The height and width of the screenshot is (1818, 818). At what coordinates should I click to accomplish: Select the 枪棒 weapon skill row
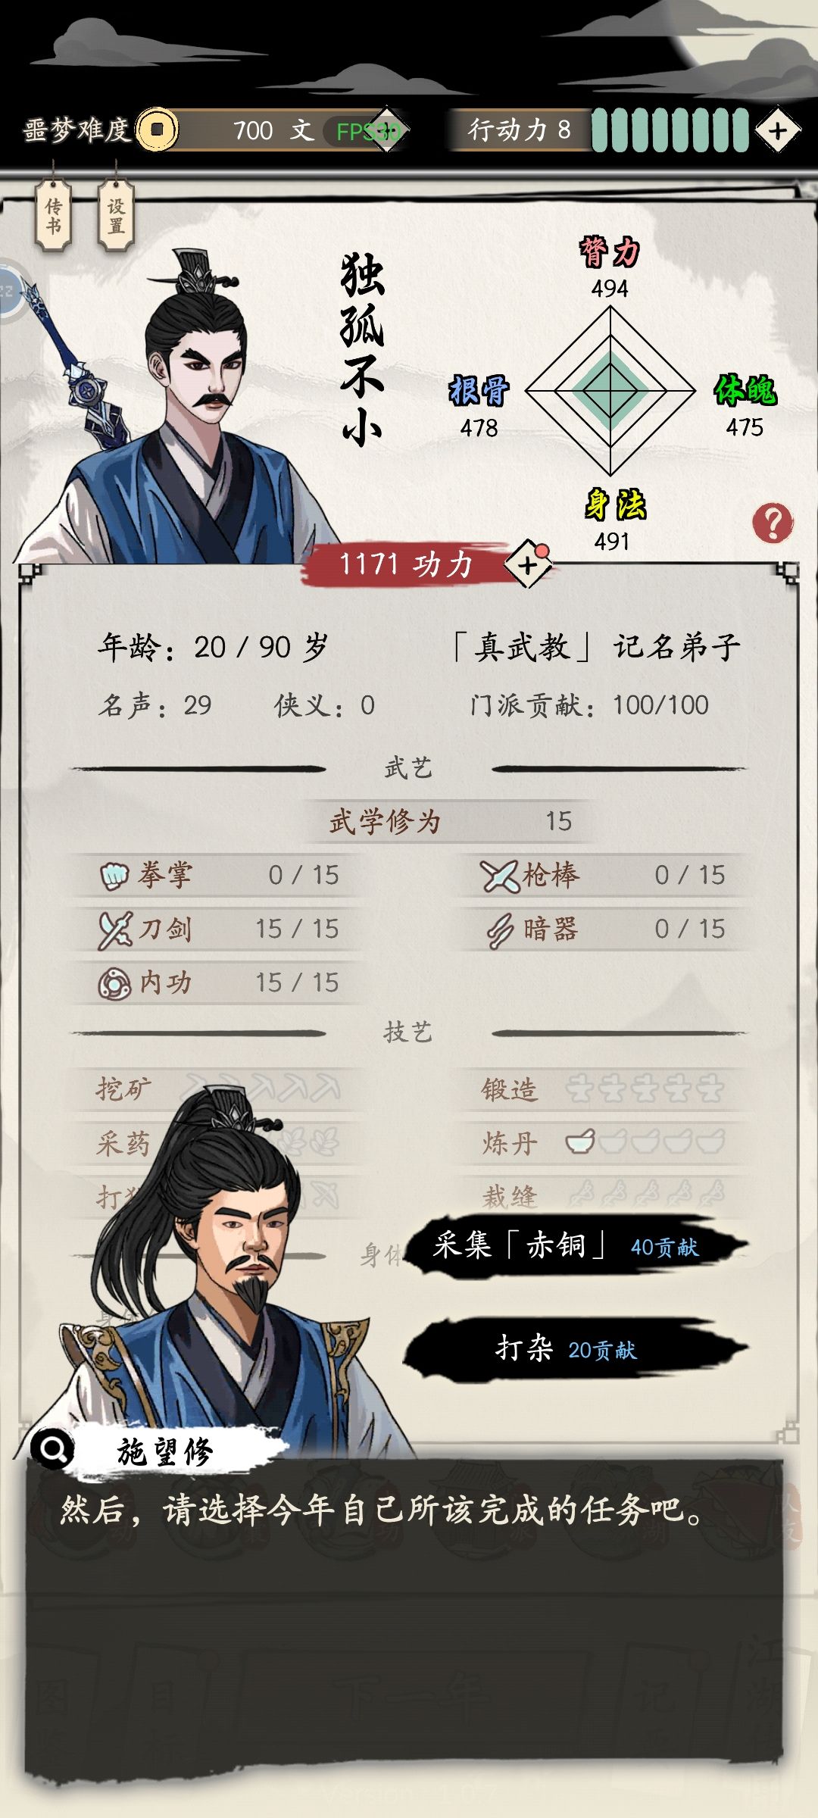(604, 876)
